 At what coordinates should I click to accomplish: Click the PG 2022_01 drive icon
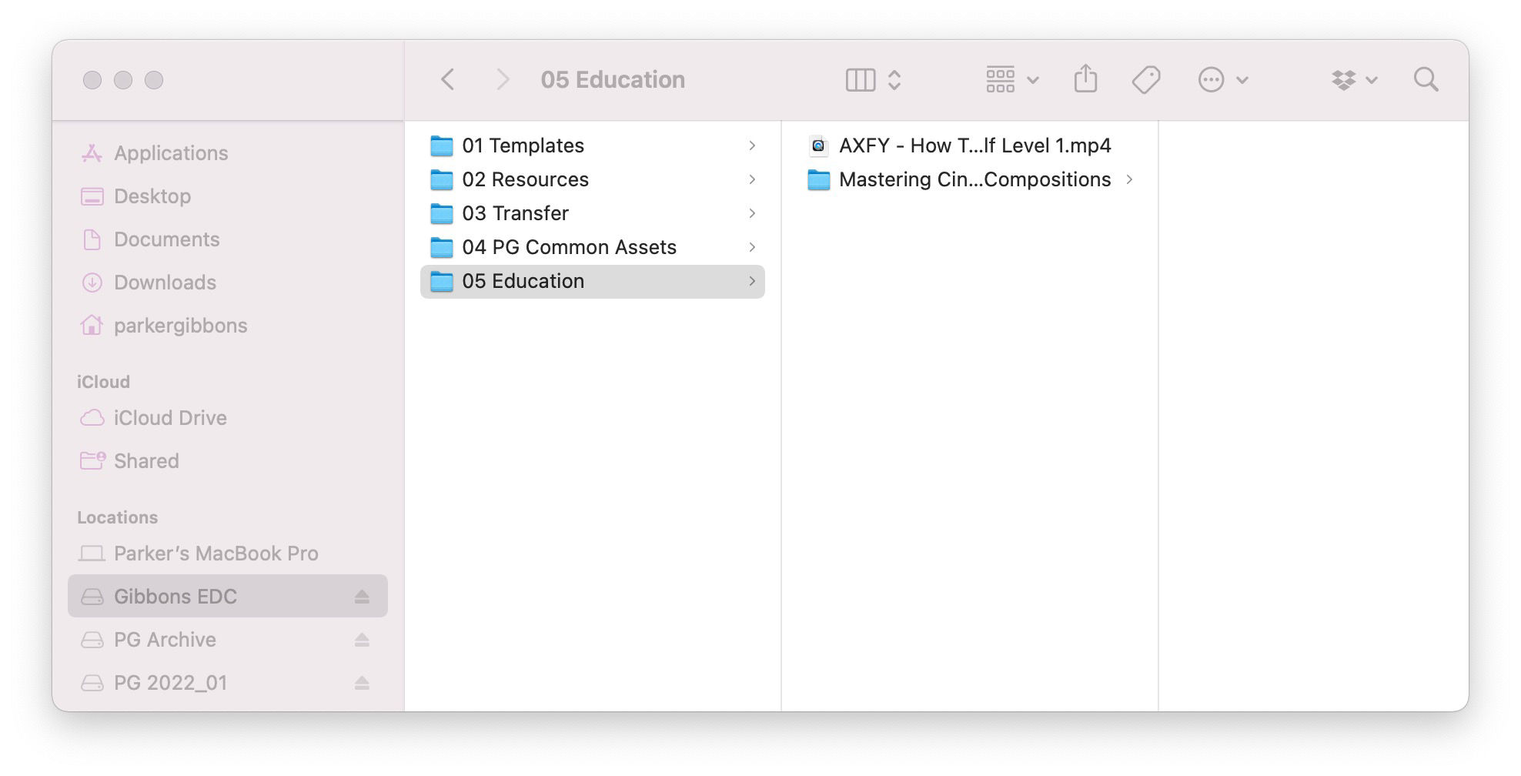[x=92, y=683]
